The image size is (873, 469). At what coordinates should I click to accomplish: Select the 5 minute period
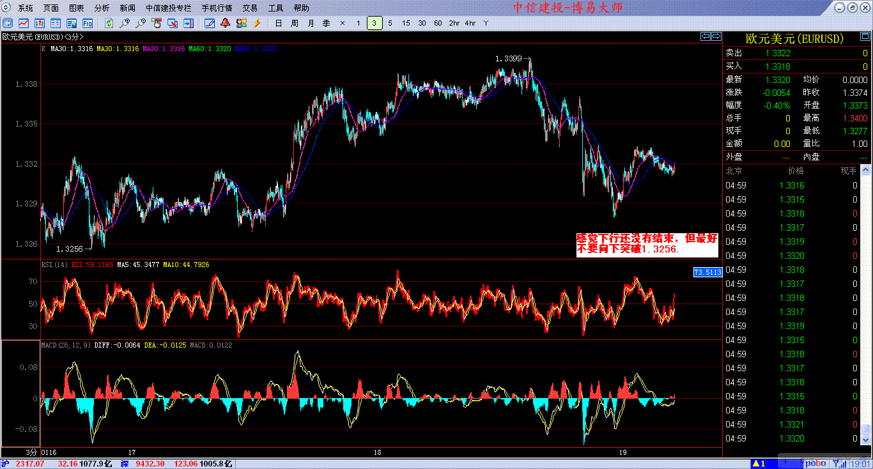(390, 24)
